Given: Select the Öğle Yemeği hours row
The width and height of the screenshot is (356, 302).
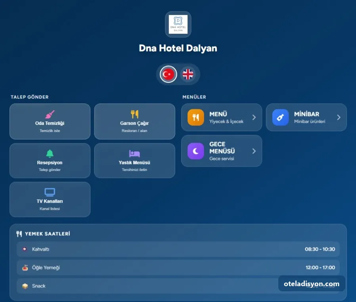Looking at the screenshot, I should (178, 268).
